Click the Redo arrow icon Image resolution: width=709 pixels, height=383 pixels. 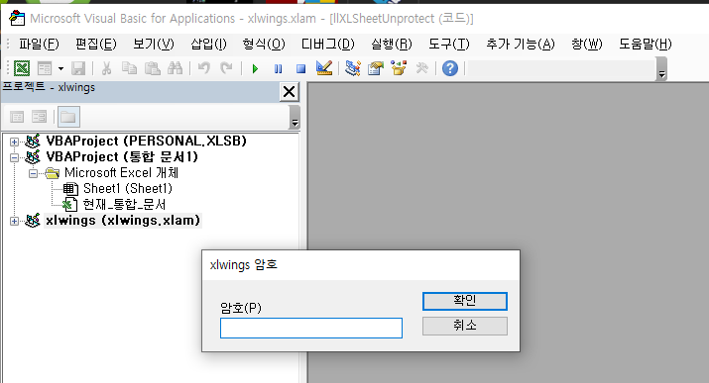[x=226, y=68]
